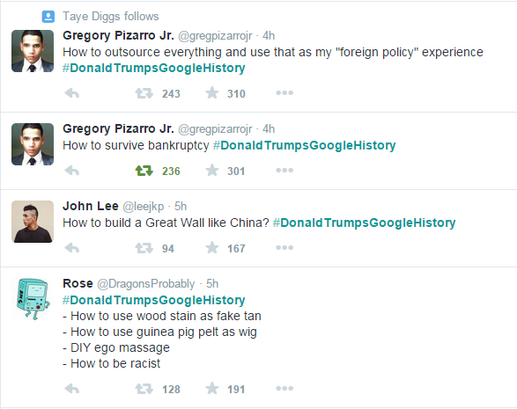Open Rose's BMO avatar thumbnail
Screen dimensions: 517x409
pyautogui.click(x=33, y=299)
